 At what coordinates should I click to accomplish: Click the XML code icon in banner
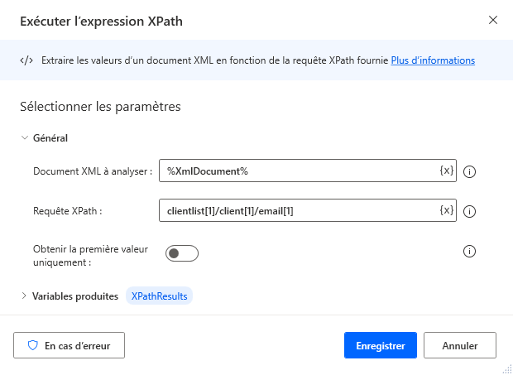(x=26, y=60)
